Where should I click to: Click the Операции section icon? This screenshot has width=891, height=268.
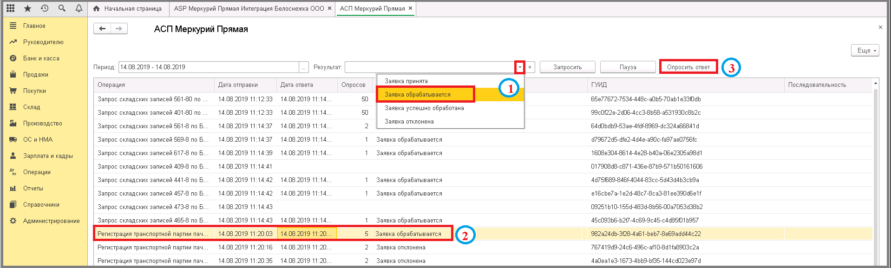pos(13,172)
